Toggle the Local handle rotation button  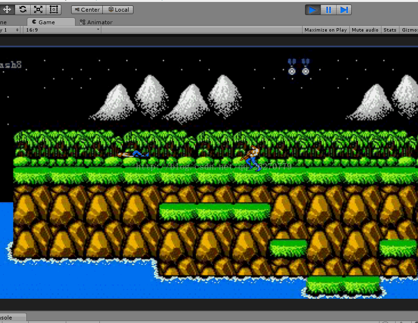point(118,10)
